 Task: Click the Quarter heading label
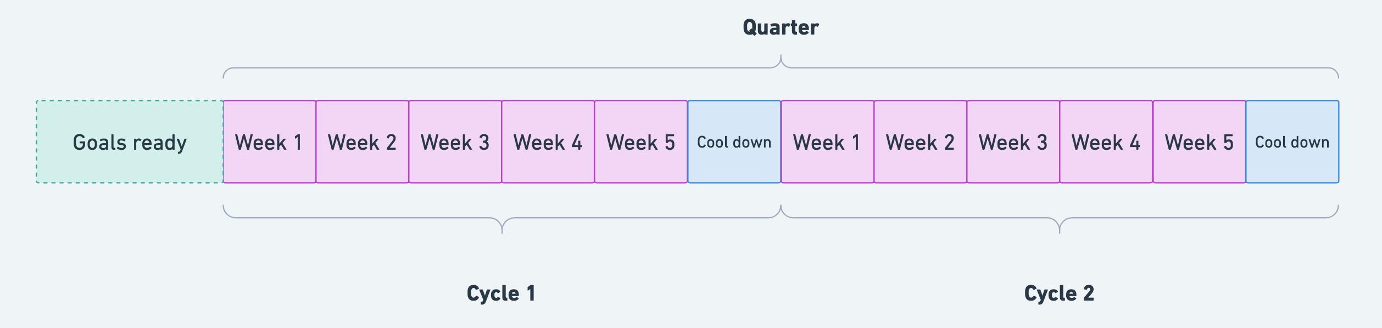781,27
